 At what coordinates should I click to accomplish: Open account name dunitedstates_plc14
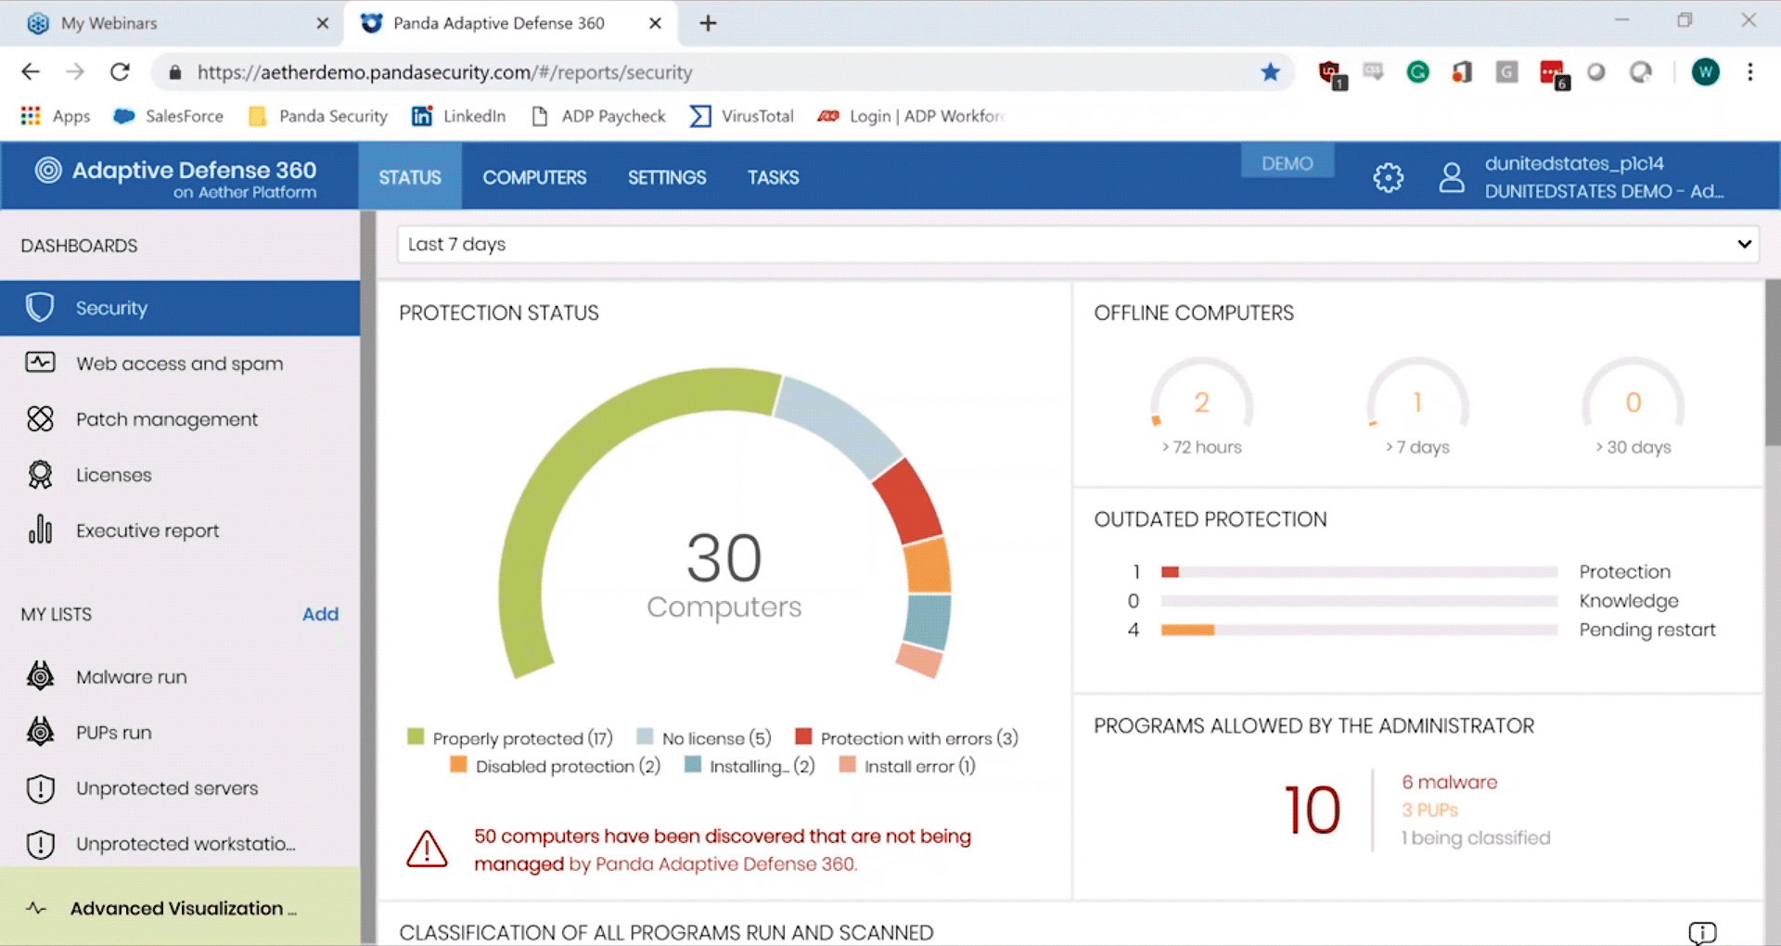tap(1574, 163)
